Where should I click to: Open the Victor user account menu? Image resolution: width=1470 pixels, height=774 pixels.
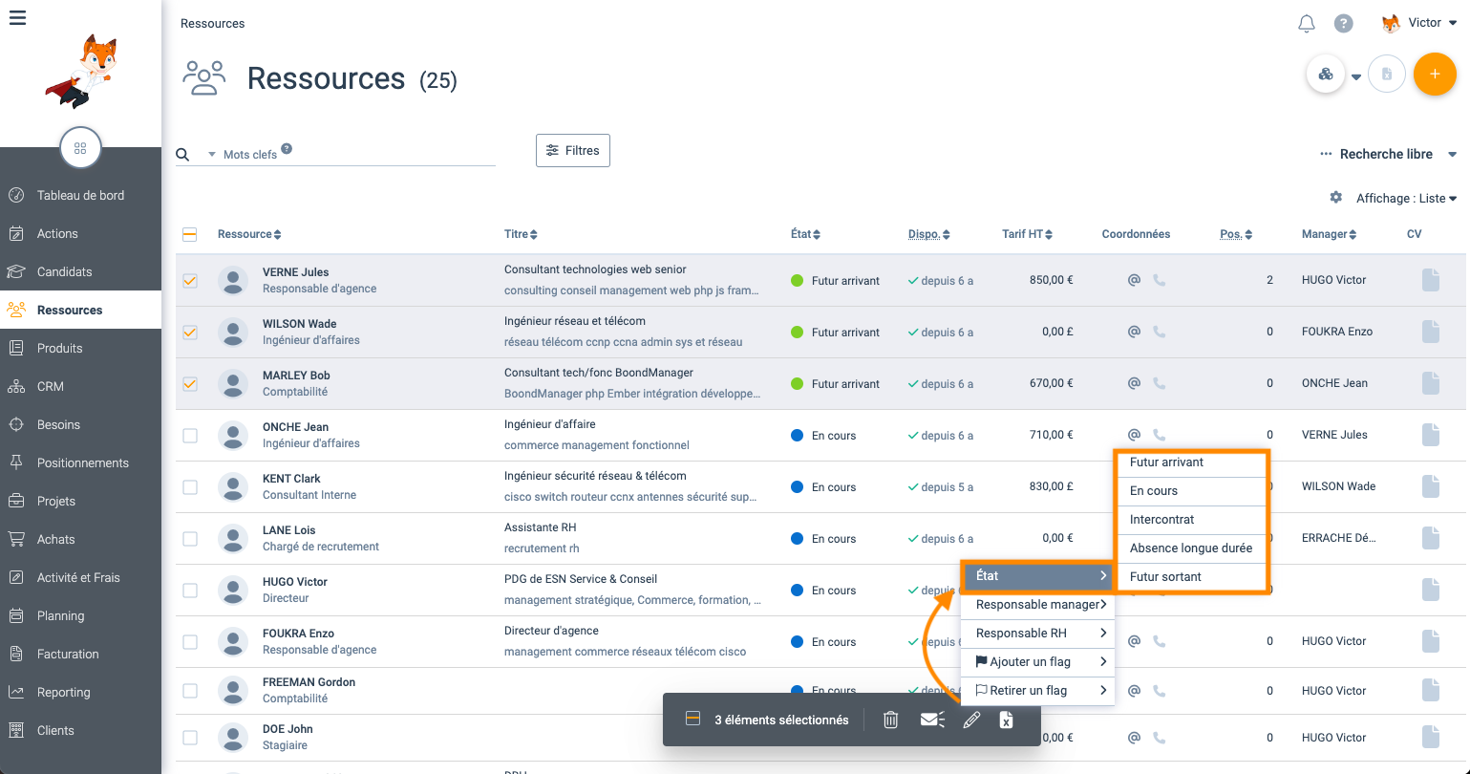pyautogui.click(x=1420, y=23)
